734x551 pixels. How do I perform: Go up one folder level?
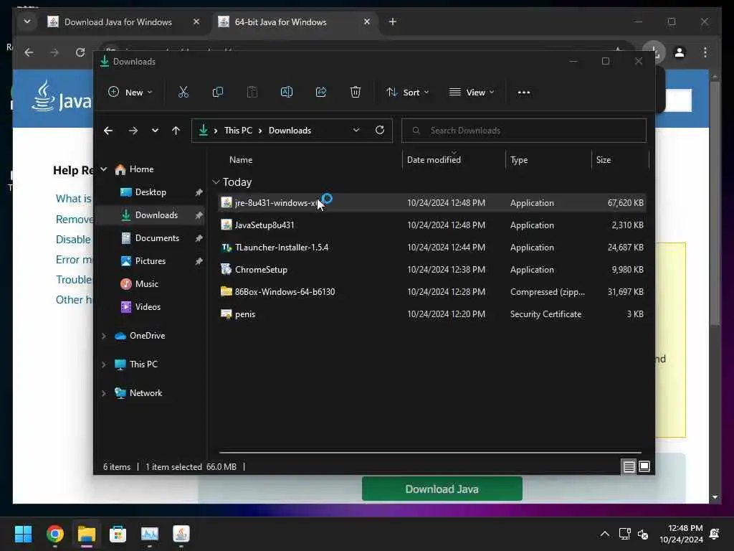point(176,131)
